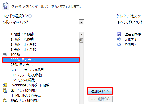Click the quick access toolbar header icon
Screen dimensions: 142x104
(x=5, y=6)
